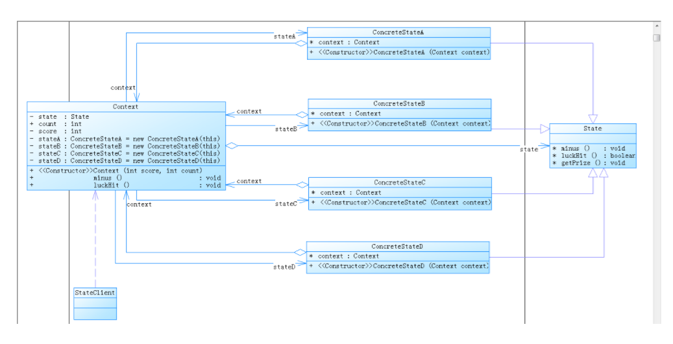Click the stateC role label
The image size is (673, 344).
286,204
